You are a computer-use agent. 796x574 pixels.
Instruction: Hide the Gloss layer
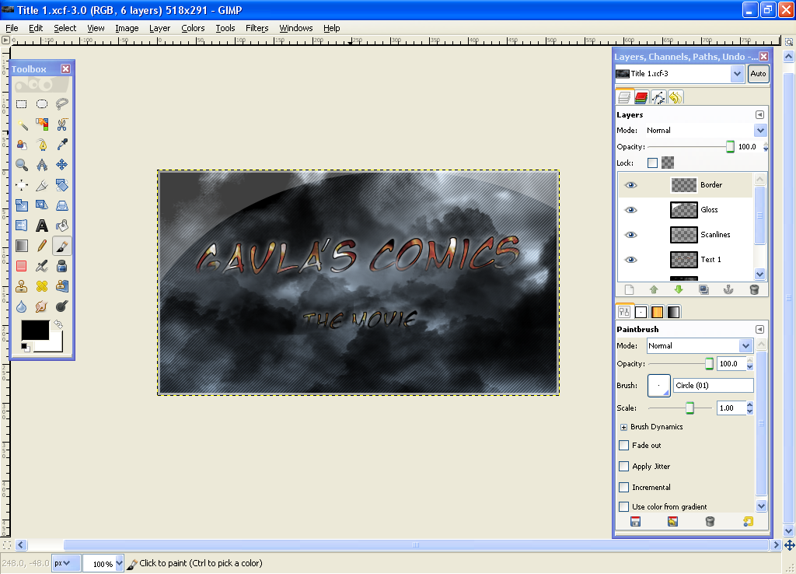click(631, 210)
